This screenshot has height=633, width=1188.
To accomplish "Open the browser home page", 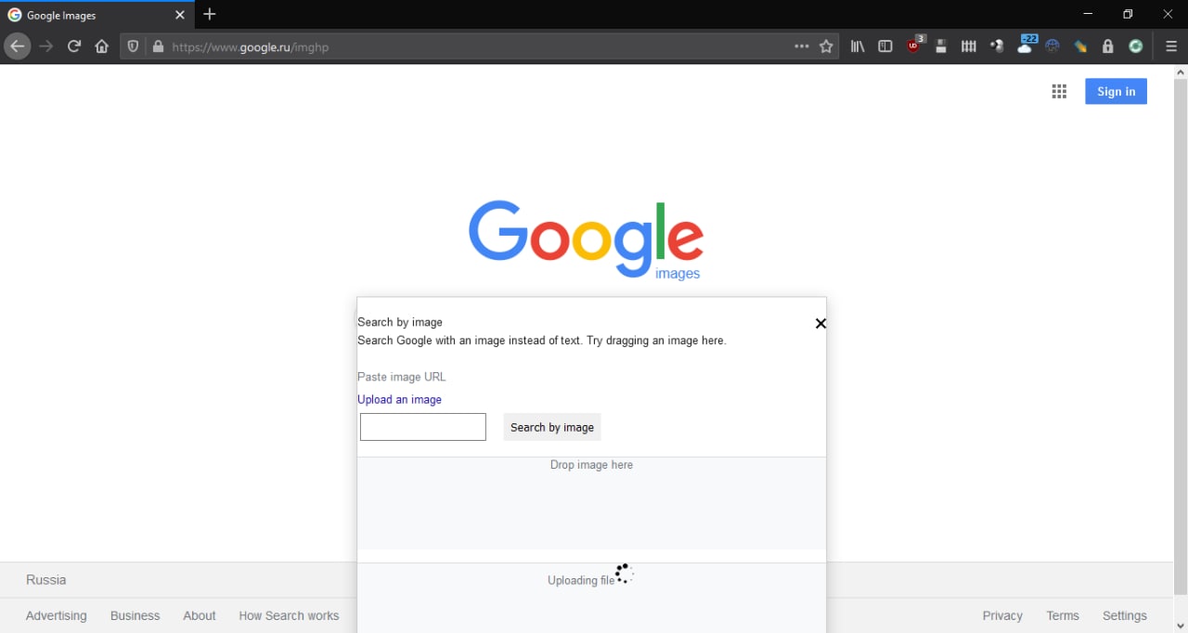I will coord(102,46).
